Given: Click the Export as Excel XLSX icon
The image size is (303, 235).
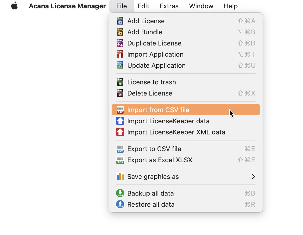Looking at the screenshot, I should pos(120,160).
